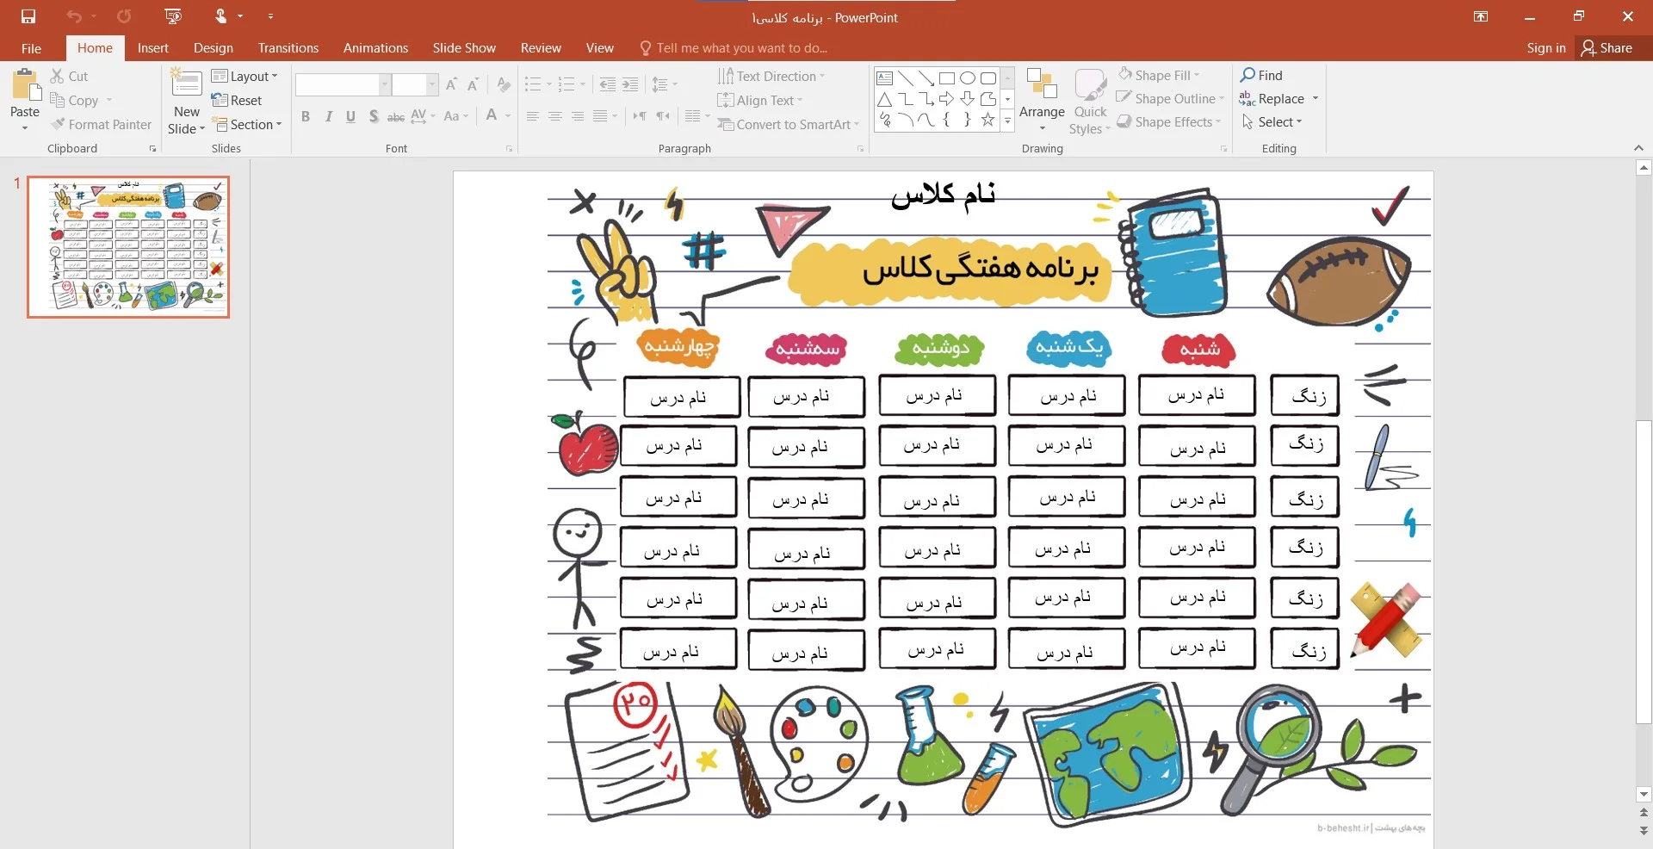The height and width of the screenshot is (849, 1653).
Task: Click the Undo arrow icon
Action: [x=74, y=16]
